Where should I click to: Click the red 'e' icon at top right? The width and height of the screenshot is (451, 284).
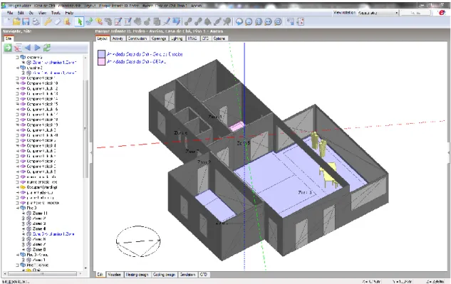442,13
